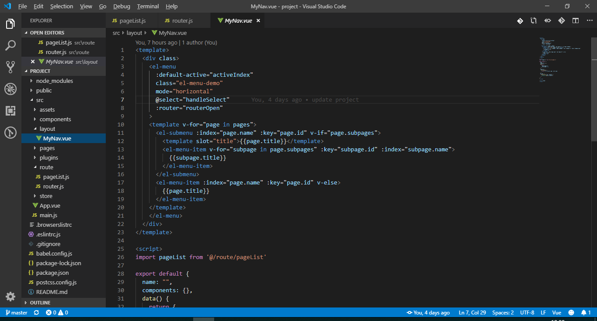This screenshot has width=597, height=321.
Task: Click the VS Code logo in title bar
Action: pos(7,6)
